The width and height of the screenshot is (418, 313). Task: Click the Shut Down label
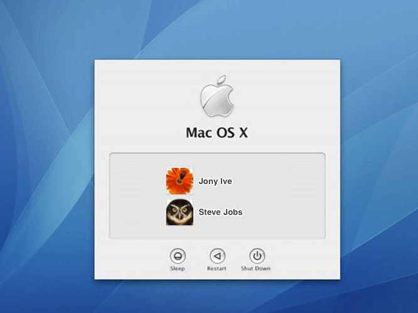[x=256, y=269]
